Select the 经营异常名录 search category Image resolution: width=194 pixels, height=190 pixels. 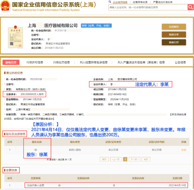[x=140, y=2]
